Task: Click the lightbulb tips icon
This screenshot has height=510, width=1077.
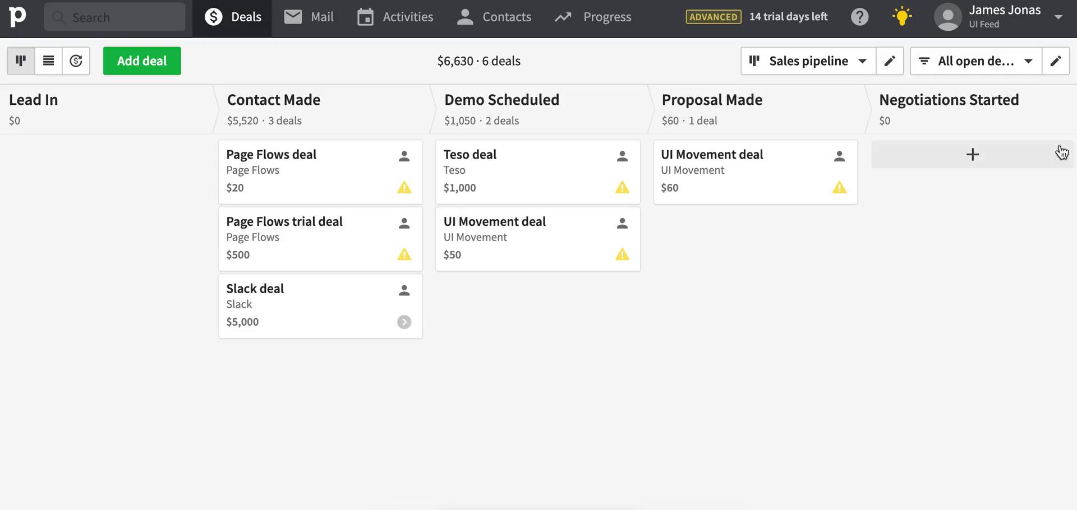Action: [901, 17]
